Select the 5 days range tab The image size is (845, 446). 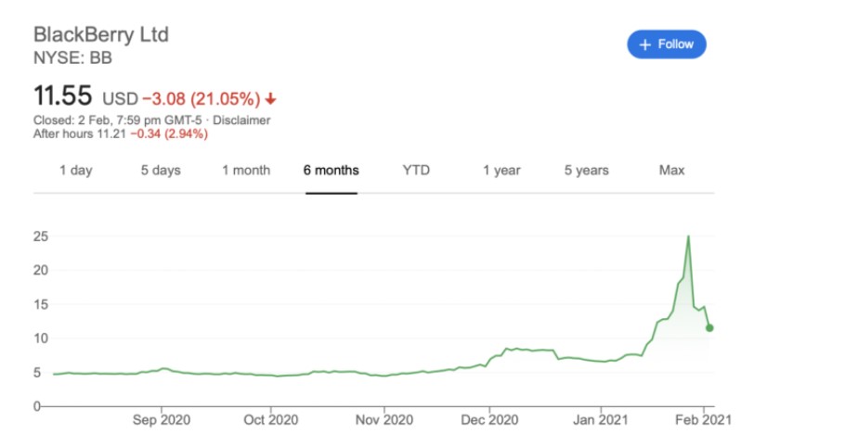(x=161, y=171)
